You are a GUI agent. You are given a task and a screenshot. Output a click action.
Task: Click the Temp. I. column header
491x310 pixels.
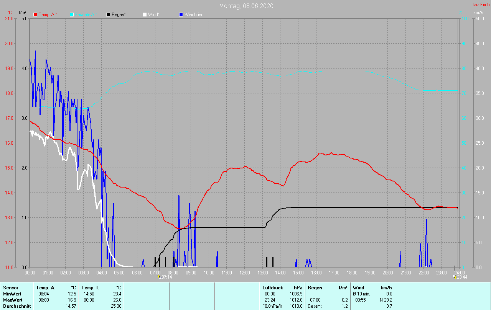[90, 287]
